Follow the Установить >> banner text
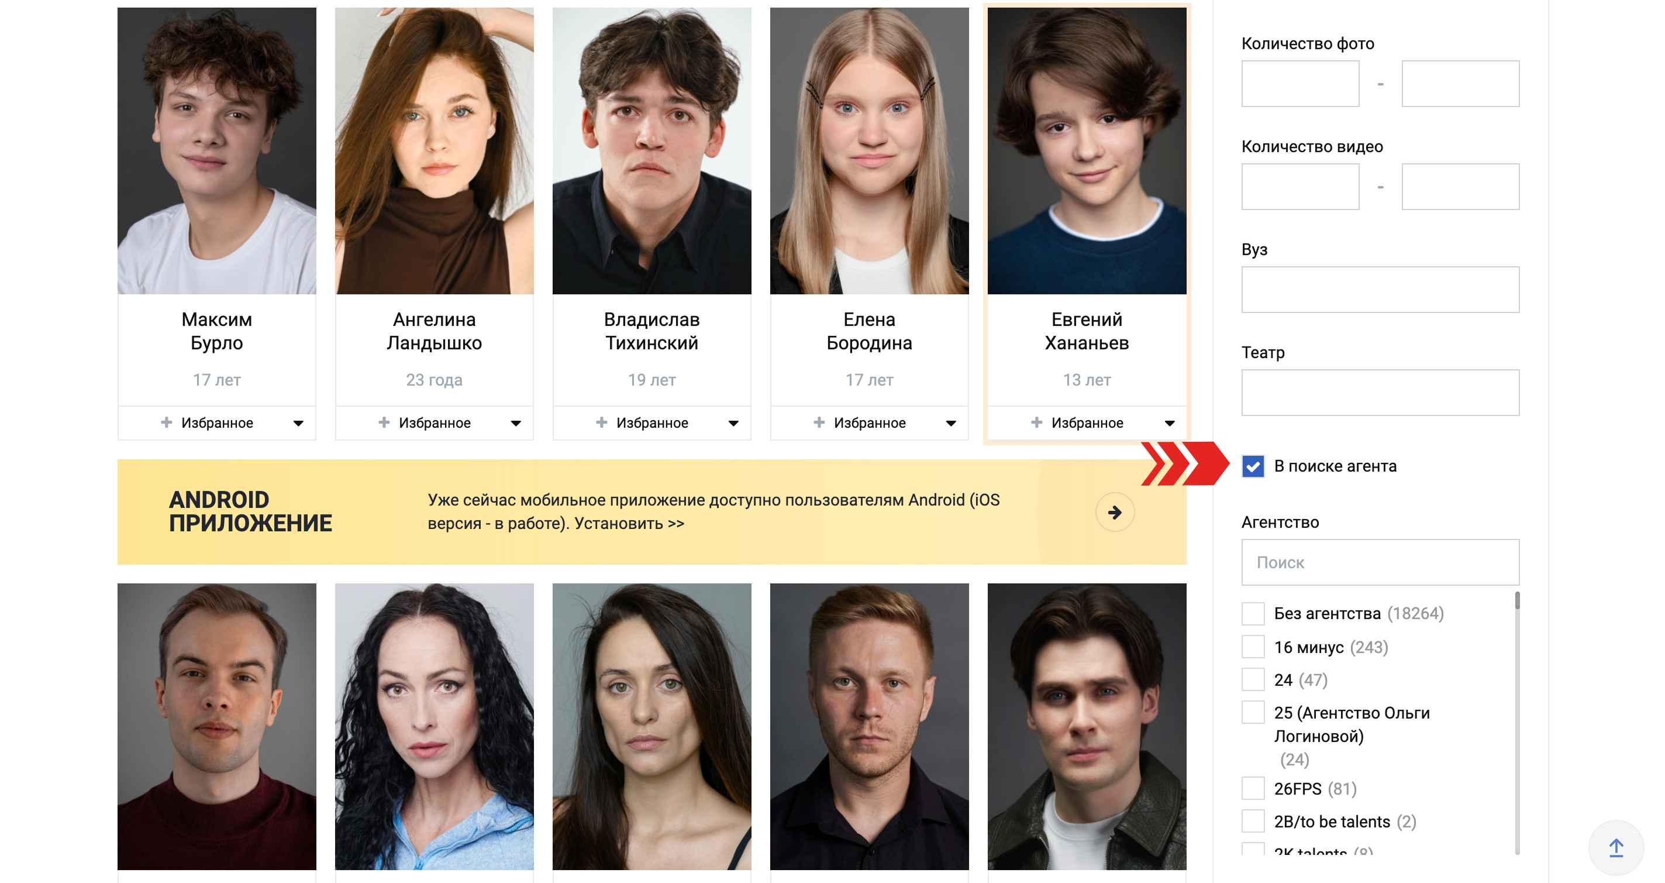This screenshot has height=883, width=1665. pyautogui.click(x=629, y=523)
